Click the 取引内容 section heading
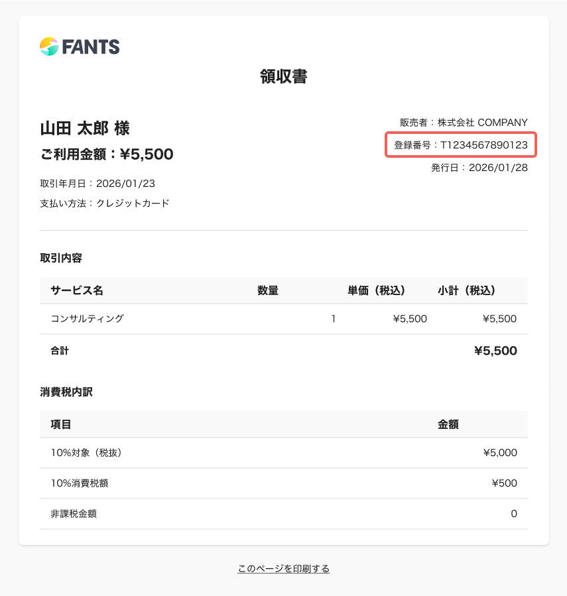This screenshot has width=567, height=596. (x=61, y=258)
